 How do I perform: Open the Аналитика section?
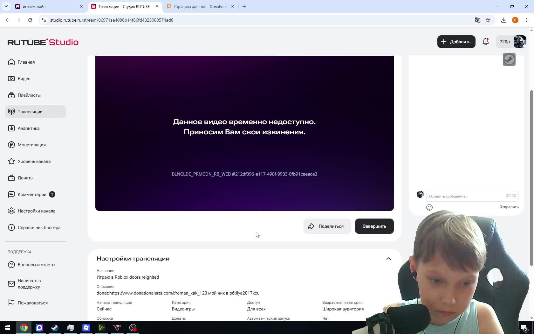coord(36,128)
